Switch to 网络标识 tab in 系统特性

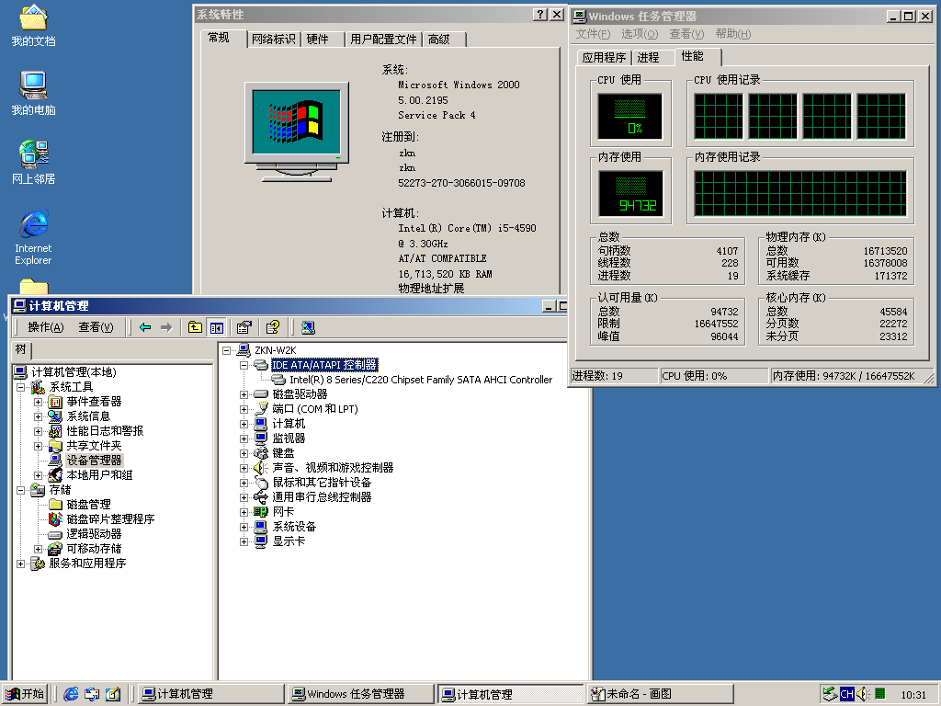[x=273, y=39]
